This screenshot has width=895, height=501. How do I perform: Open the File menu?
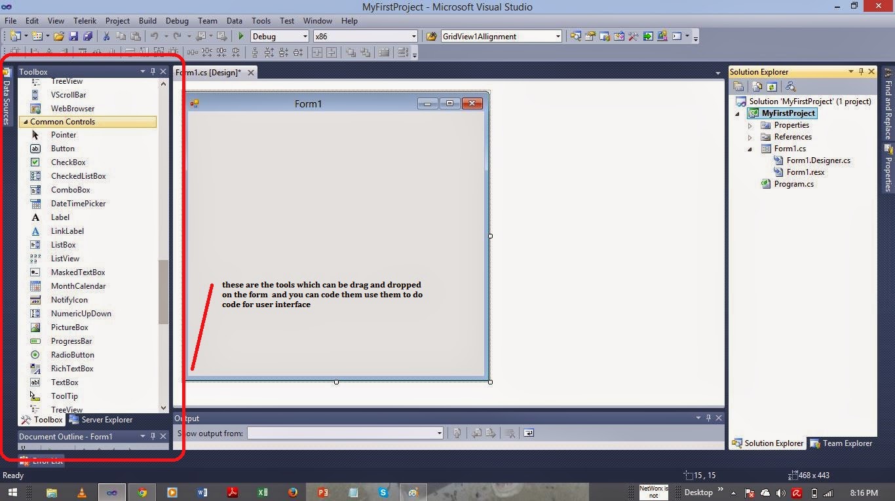11,21
